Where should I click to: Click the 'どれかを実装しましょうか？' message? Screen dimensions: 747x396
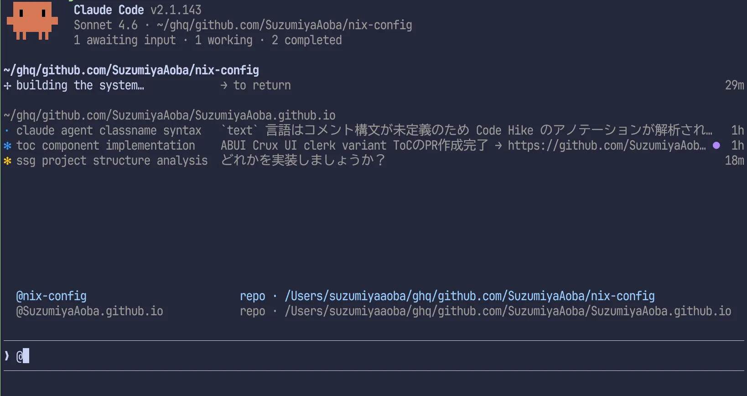coord(303,161)
